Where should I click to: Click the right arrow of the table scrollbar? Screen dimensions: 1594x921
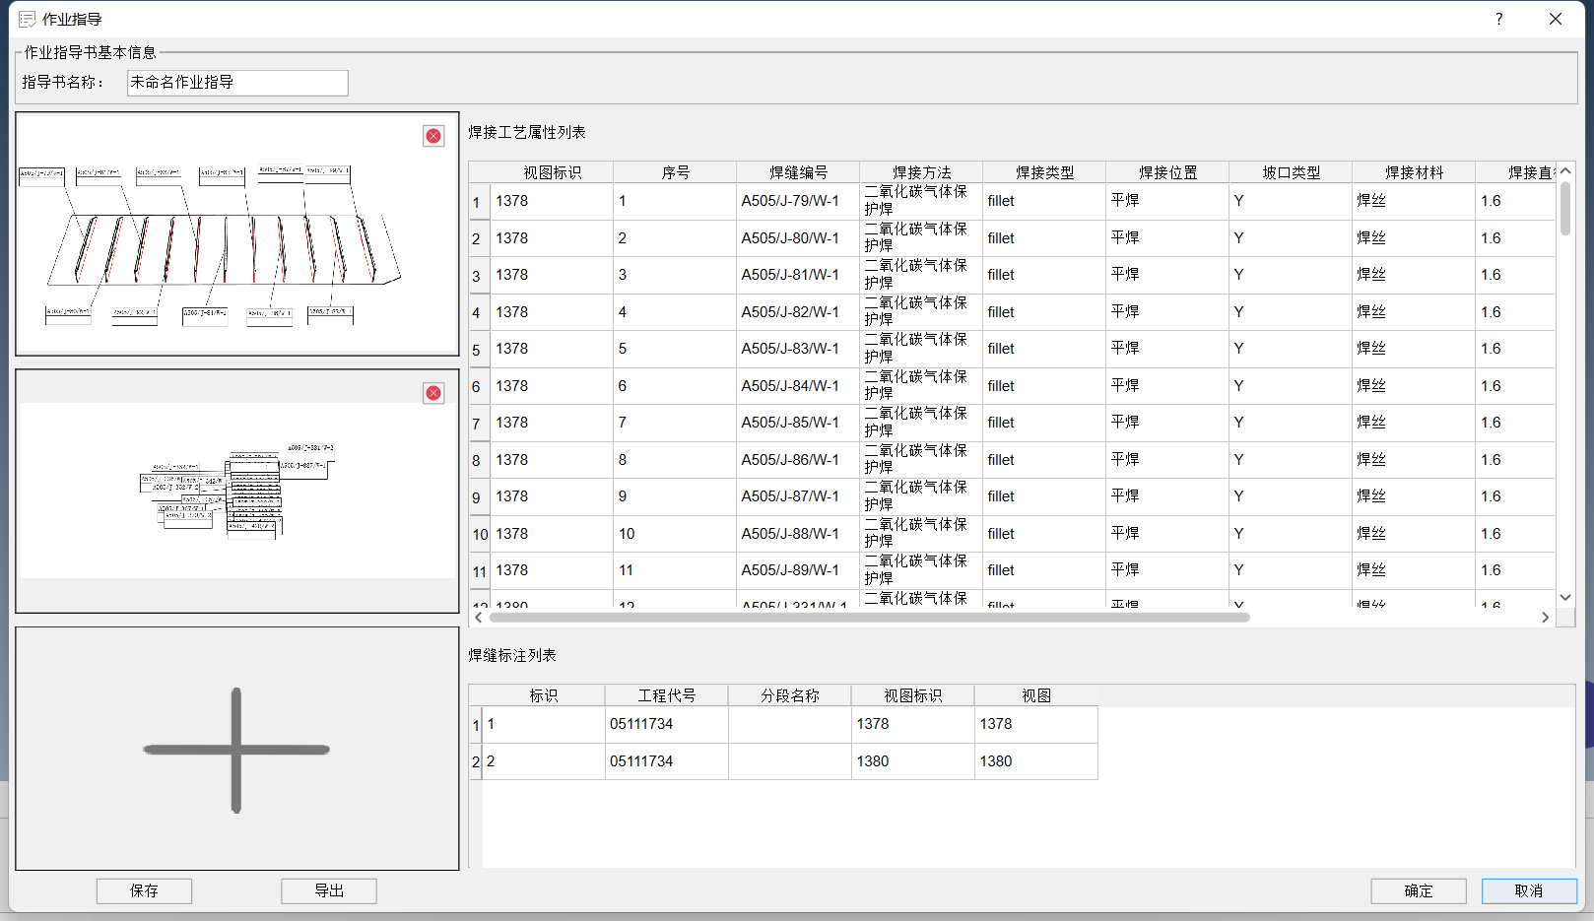1546,618
